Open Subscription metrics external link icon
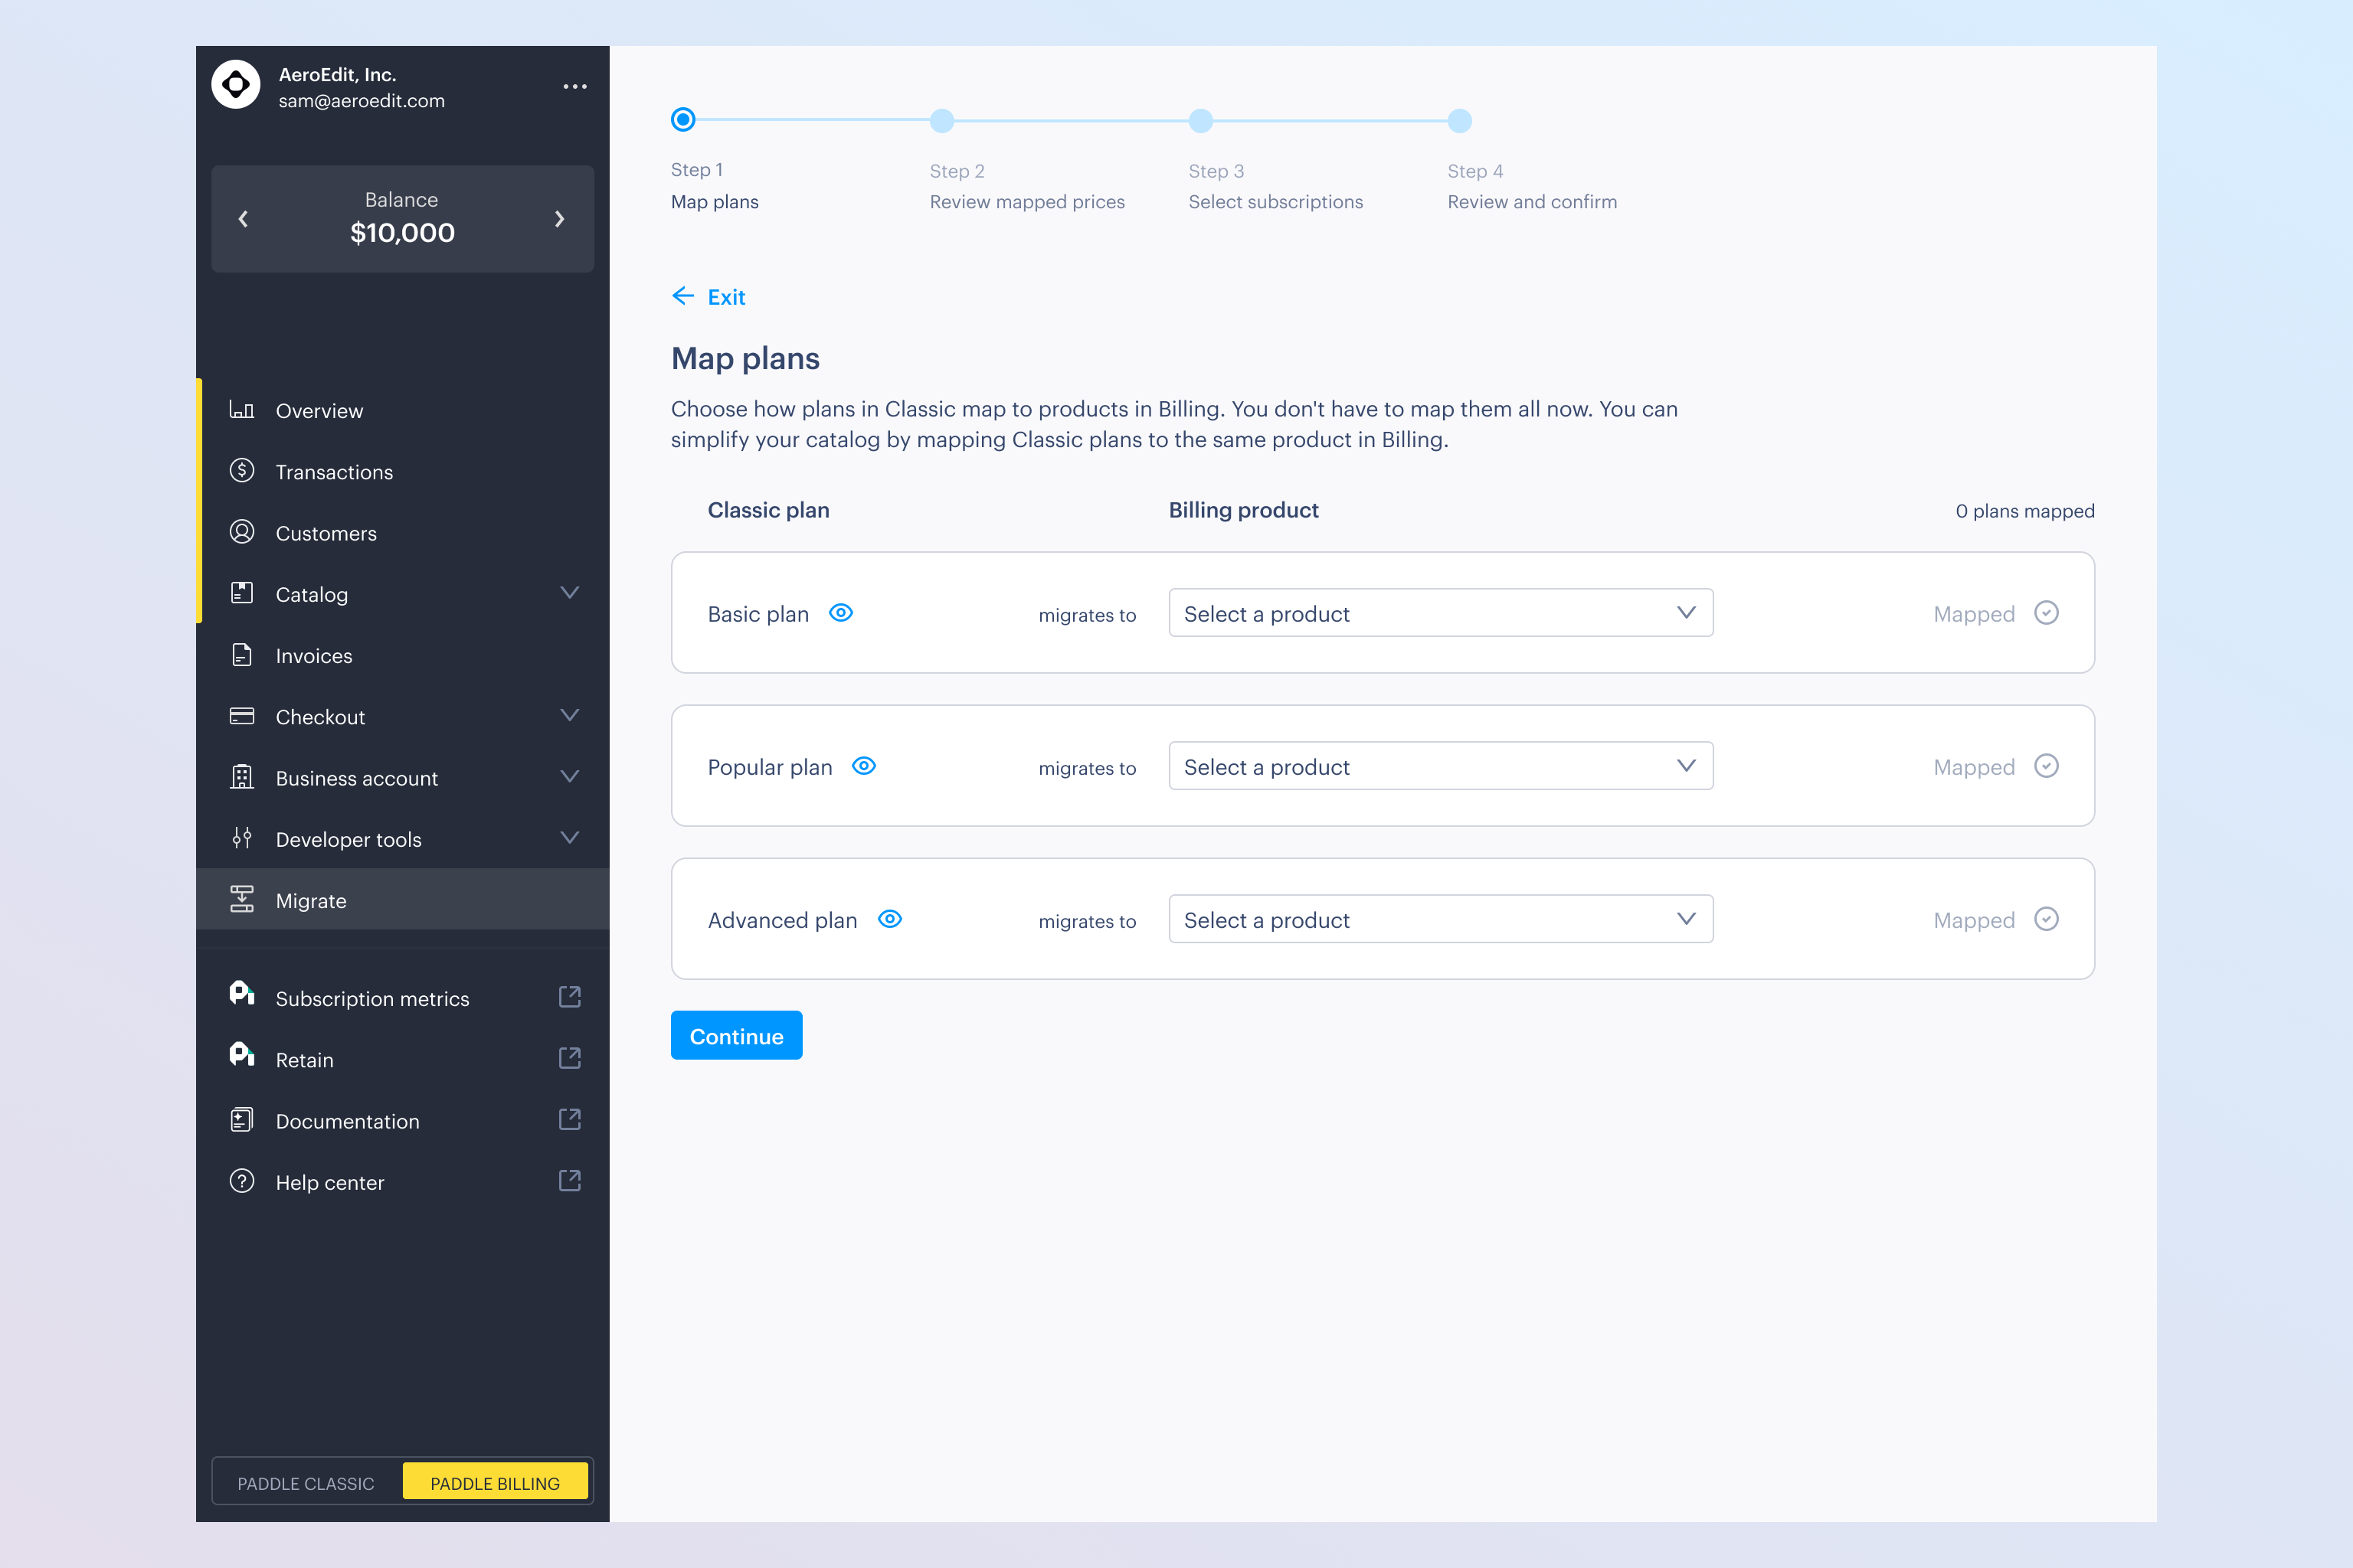Viewport: 2353px width, 1568px height. pyautogui.click(x=569, y=997)
